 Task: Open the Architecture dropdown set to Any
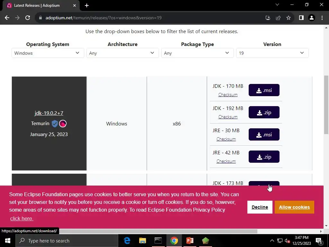pos(122,53)
